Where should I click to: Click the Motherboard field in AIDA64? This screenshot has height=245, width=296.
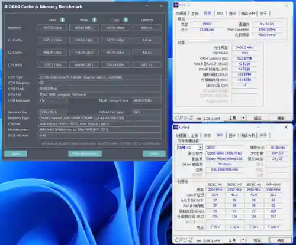coord(99,129)
